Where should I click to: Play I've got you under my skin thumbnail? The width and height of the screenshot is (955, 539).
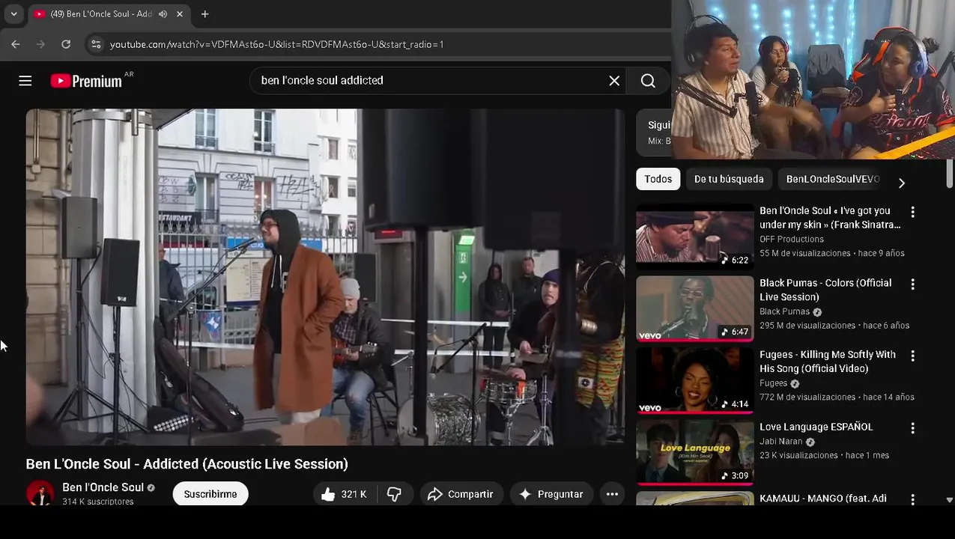point(695,237)
